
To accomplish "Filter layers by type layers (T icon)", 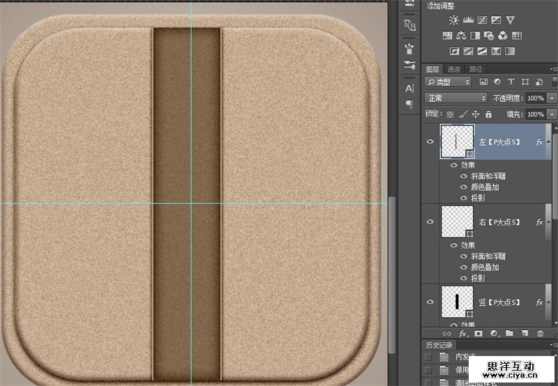I will 511,82.
